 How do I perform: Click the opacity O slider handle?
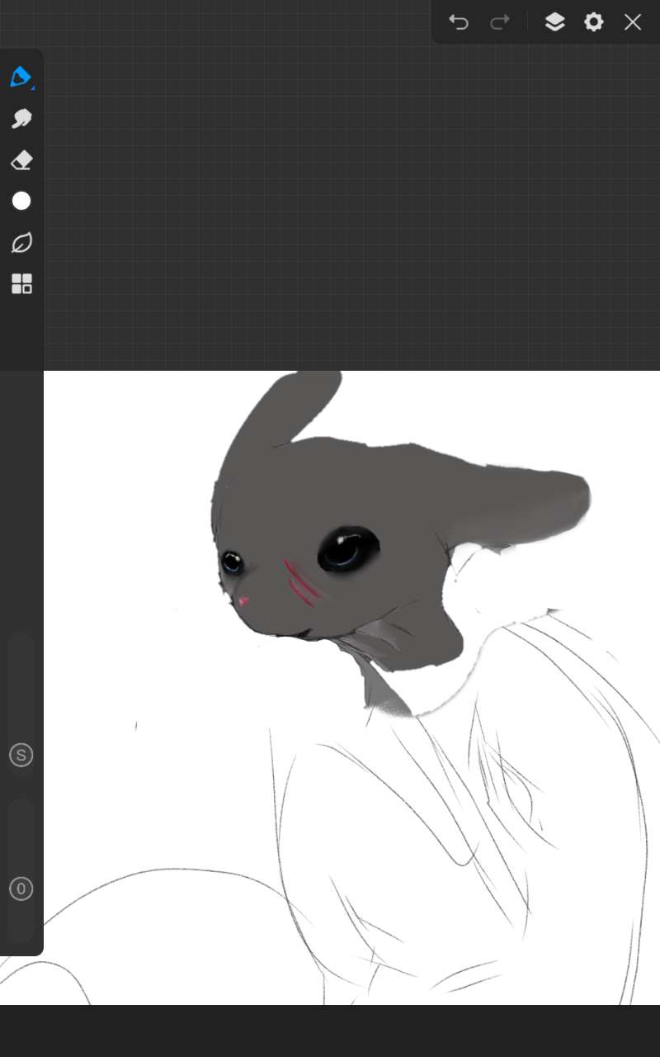pos(21,889)
